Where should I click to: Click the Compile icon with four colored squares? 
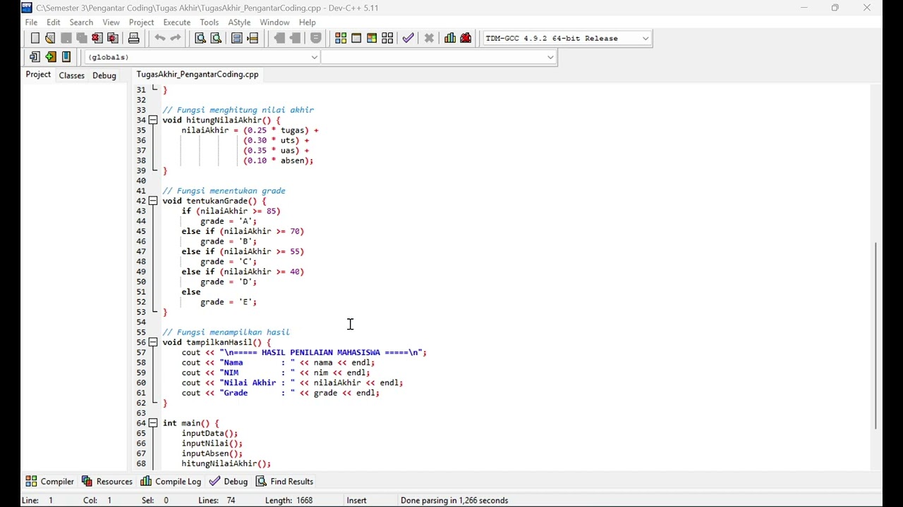341,38
